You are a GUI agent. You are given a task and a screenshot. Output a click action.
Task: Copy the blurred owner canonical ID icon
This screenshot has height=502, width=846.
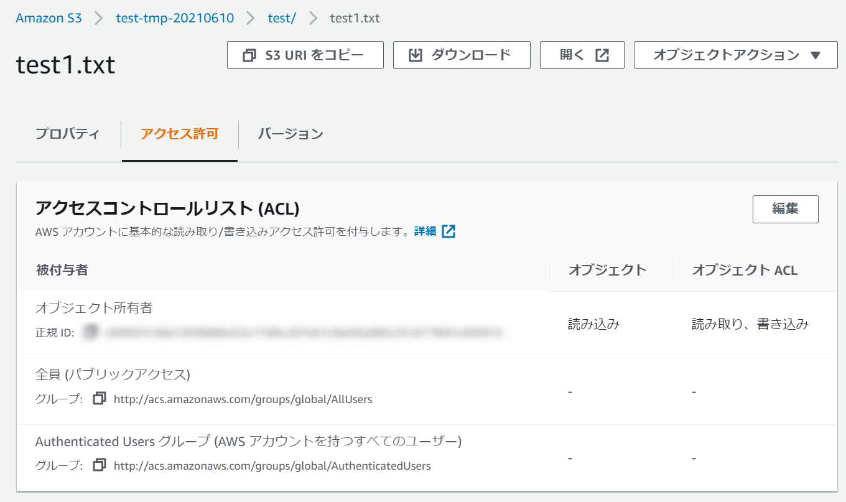91,332
